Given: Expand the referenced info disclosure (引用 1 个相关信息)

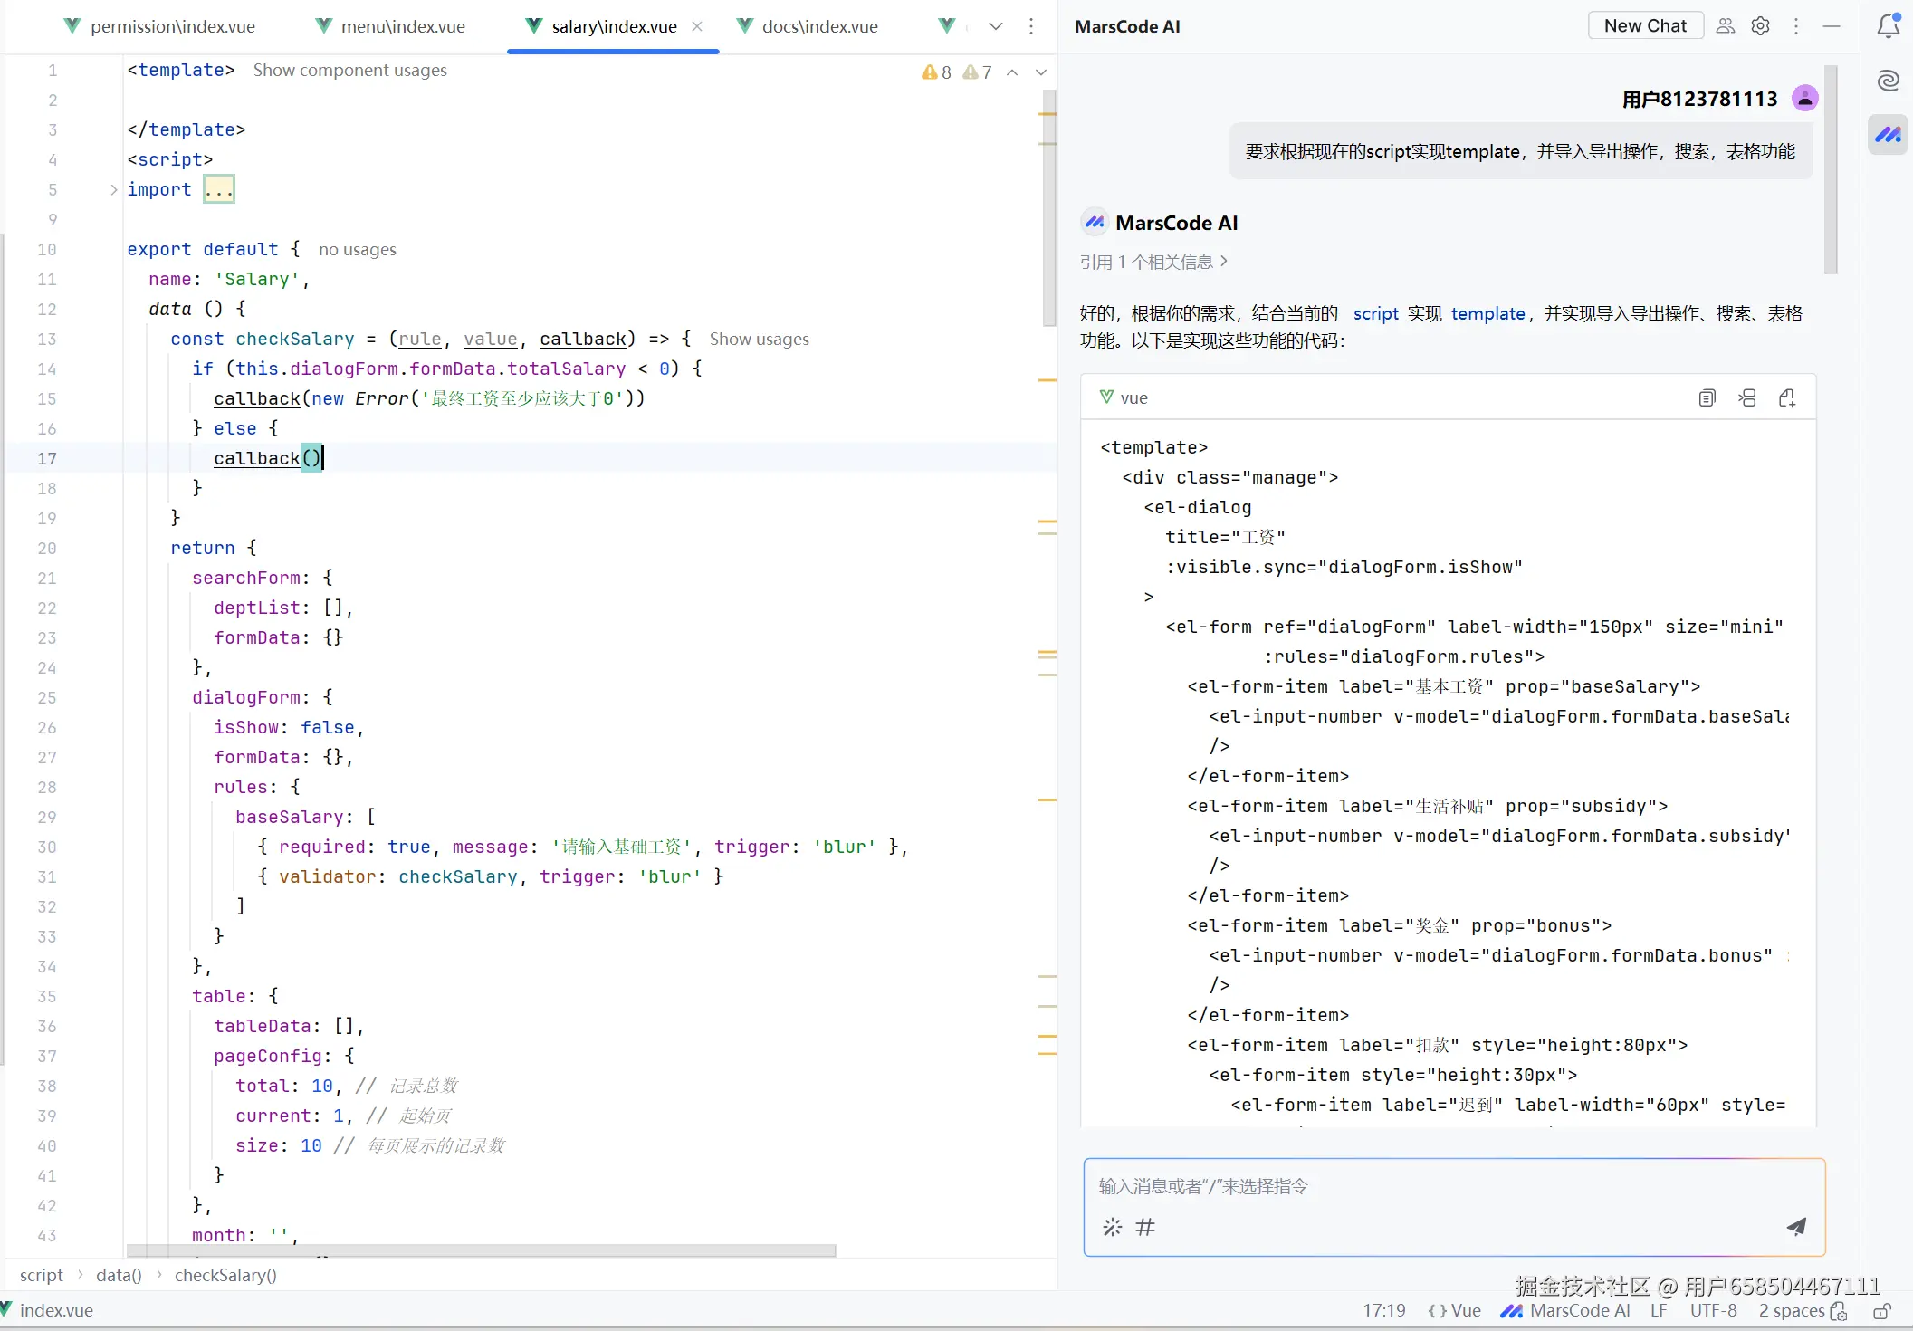Looking at the screenshot, I should point(1153,262).
